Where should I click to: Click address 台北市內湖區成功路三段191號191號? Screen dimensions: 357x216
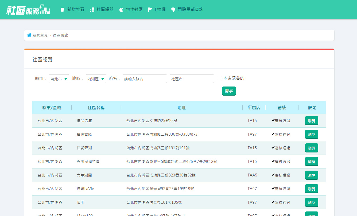pyautogui.click(x=158, y=148)
